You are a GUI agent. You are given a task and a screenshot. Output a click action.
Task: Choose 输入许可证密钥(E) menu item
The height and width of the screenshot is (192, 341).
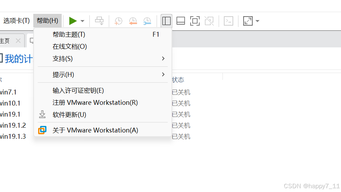103,90
